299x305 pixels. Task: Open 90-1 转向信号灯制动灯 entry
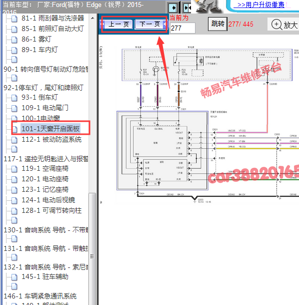pyautogui.click(x=46, y=69)
